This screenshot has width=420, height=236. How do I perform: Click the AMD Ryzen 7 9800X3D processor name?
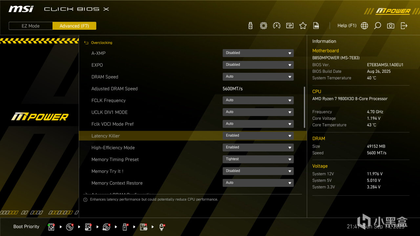[350, 99]
